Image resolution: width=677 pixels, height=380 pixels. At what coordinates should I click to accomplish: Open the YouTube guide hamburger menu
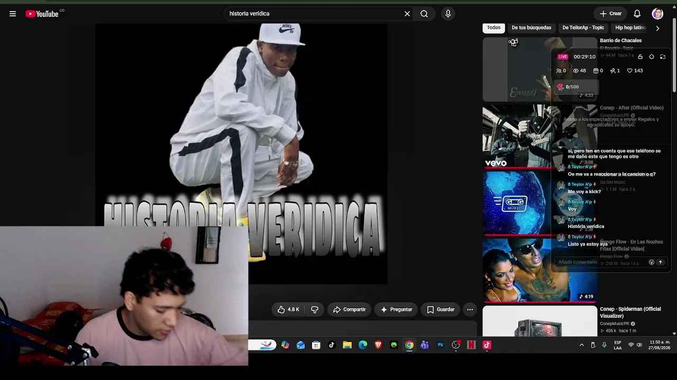point(13,14)
